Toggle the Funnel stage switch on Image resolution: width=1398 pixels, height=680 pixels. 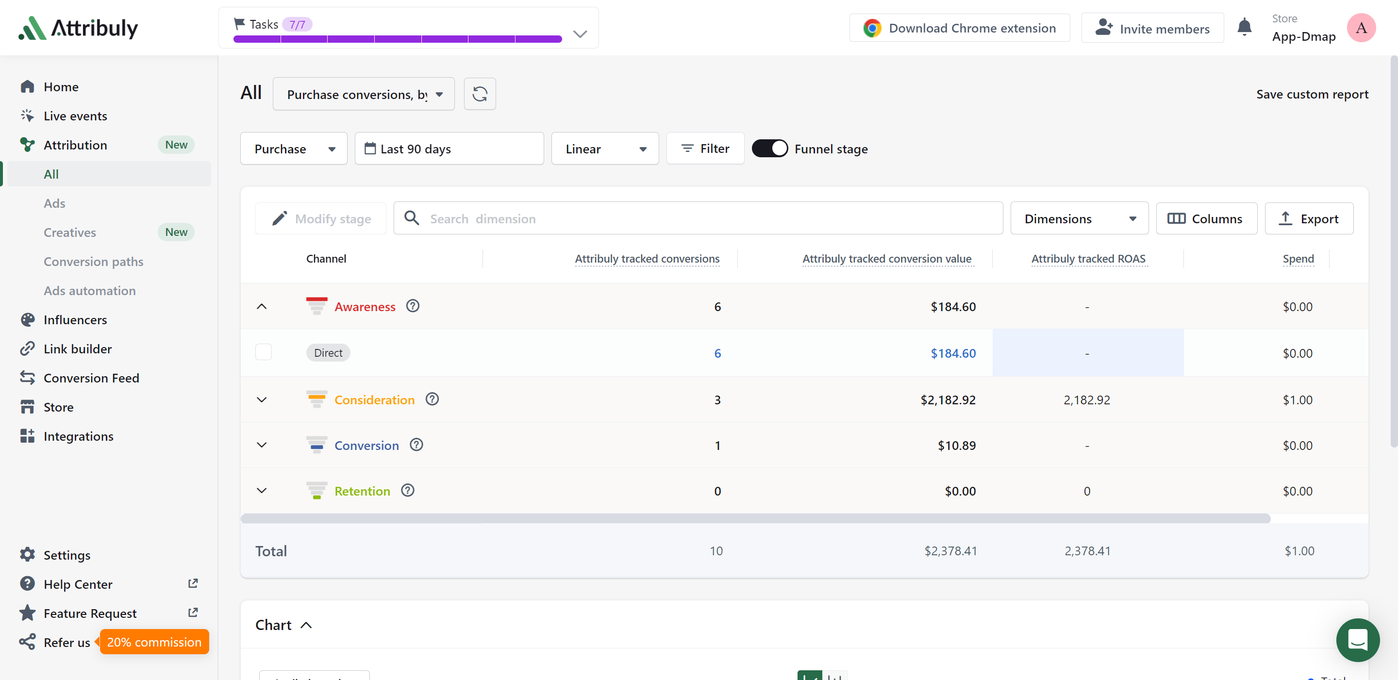pos(769,149)
